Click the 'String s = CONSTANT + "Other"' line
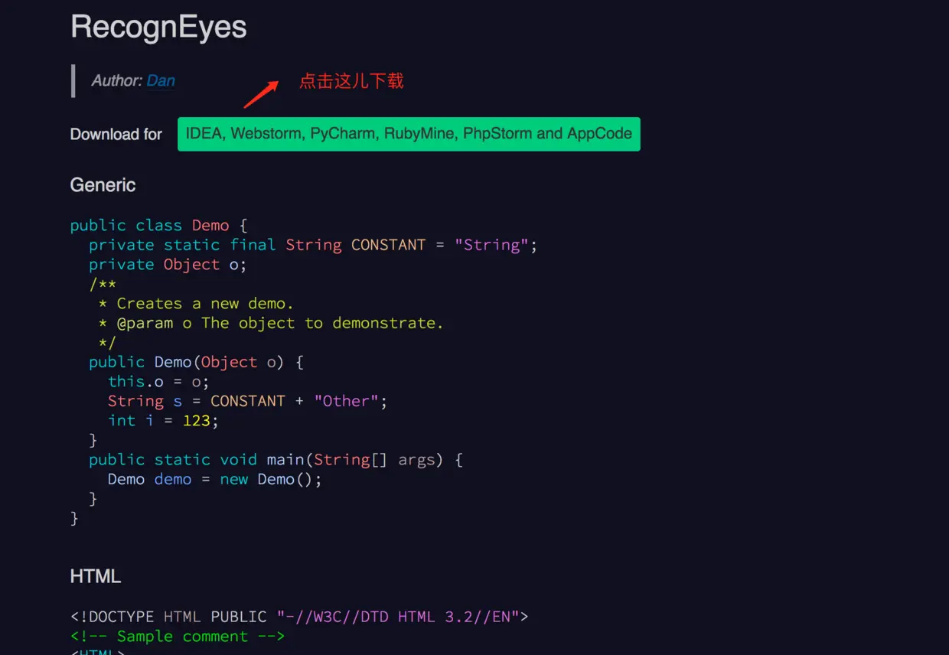Viewport: 949px width, 655px height. [248, 401]
